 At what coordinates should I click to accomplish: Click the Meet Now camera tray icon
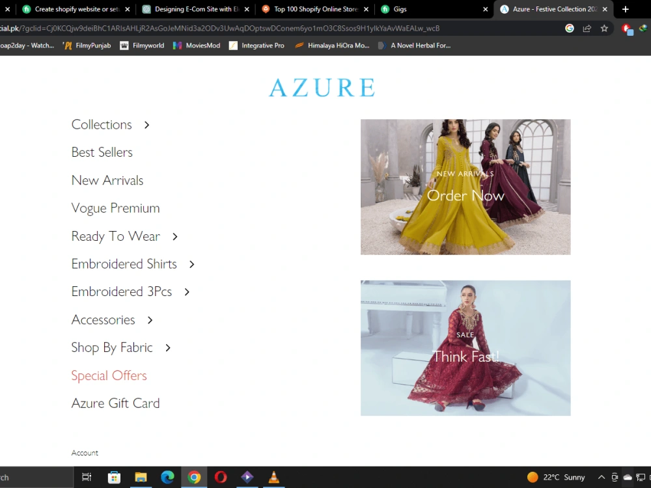click(615, 477)
